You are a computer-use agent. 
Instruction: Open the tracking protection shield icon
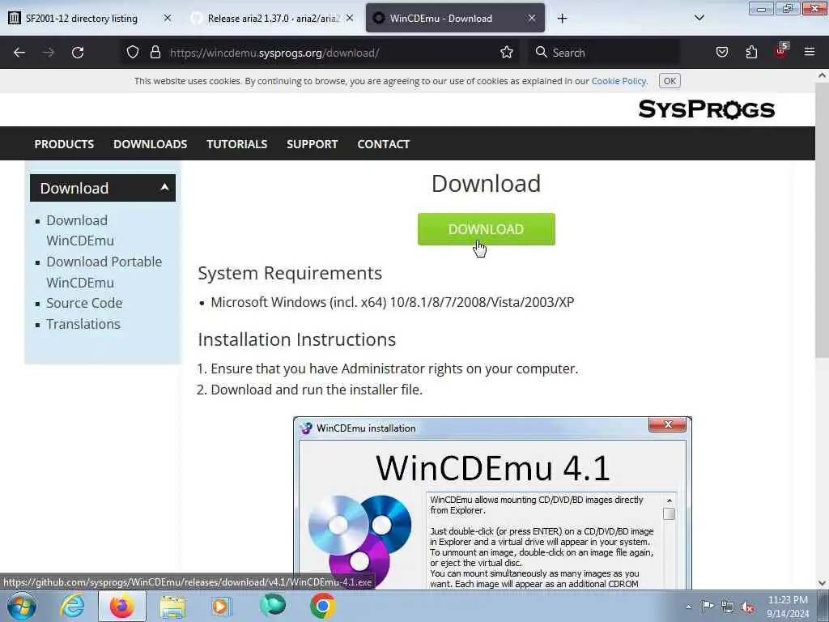(x=133, y=53)
